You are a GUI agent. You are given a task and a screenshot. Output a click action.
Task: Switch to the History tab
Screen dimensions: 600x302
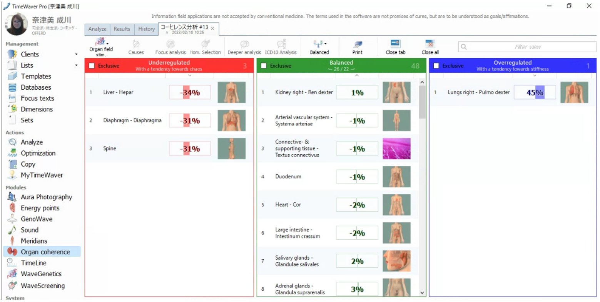(146, 29)
